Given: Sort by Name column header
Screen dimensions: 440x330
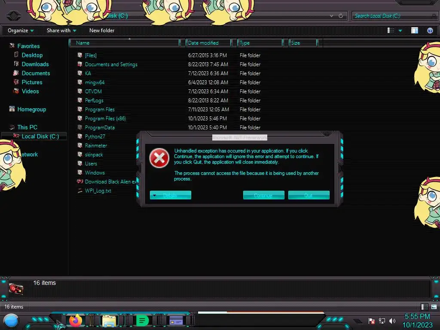Looking at the screenshot, I should click(125, 43).
